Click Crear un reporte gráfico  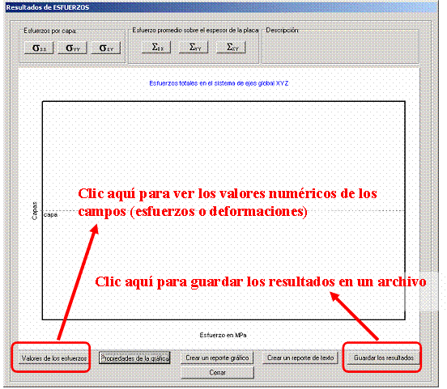tap(217, 357)
